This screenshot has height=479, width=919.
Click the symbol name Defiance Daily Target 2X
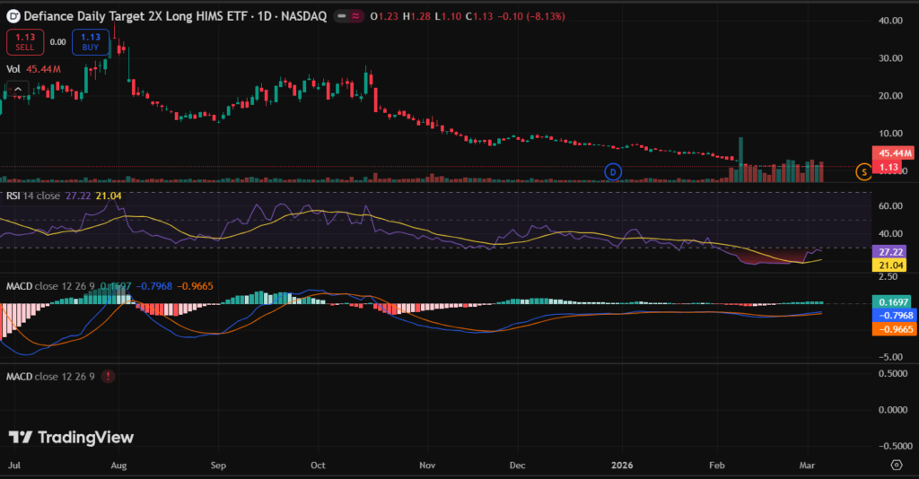(x=135, y=17)
